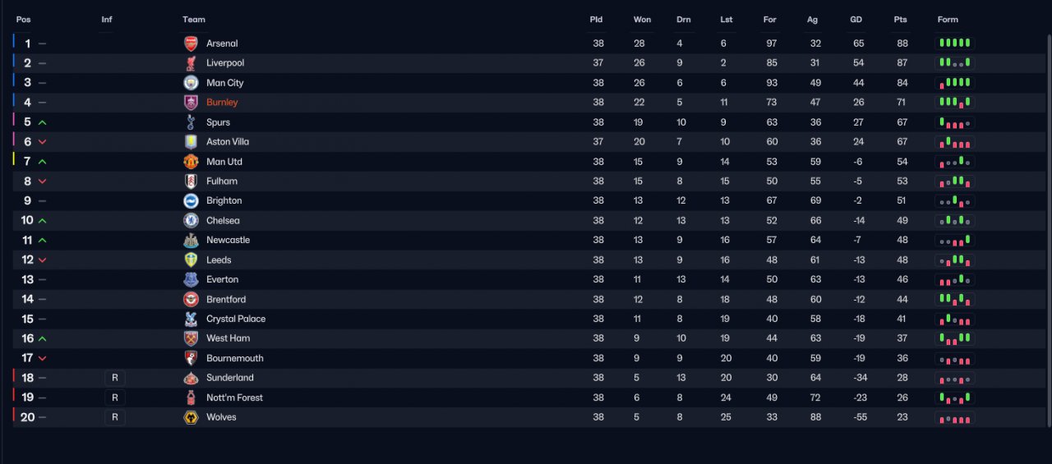This screenshot has width=1052, height=464.
Task: Open the highlighted Burnley team link
Action: tap(222, 103)
